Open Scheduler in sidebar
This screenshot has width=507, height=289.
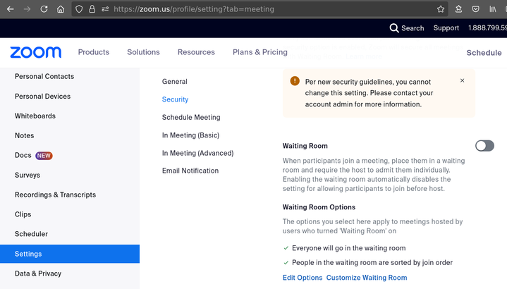pos(31,234)
